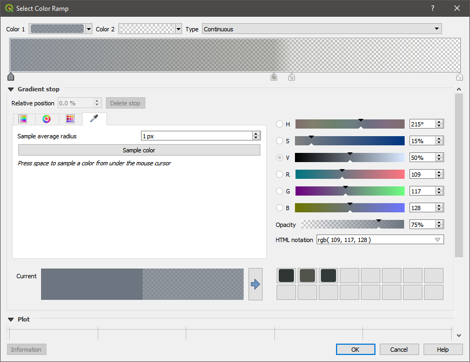470x362 pixels.
Task: Open the Color 1 dropdown arrow
Action: point(89,29)
